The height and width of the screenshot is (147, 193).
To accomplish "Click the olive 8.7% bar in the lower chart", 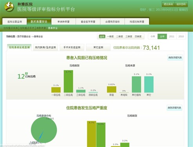I will click(x=92, y=134).
